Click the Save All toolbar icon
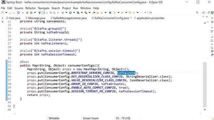 [14, 13]
